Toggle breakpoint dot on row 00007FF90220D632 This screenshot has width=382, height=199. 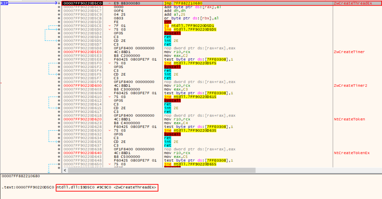point(59,134)
